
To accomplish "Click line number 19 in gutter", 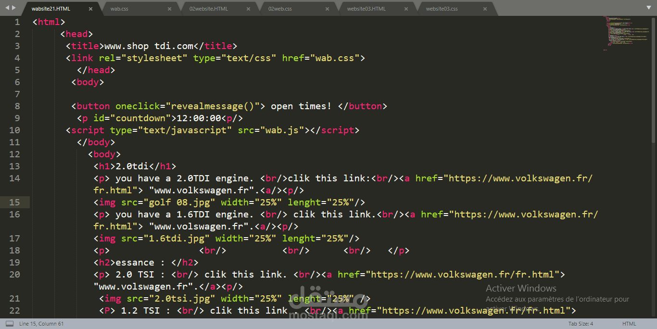I will [14, 263].
